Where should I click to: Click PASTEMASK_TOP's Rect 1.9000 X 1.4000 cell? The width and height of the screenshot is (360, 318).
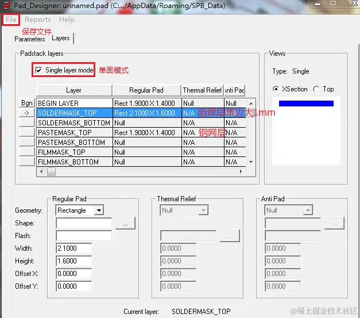147,132
